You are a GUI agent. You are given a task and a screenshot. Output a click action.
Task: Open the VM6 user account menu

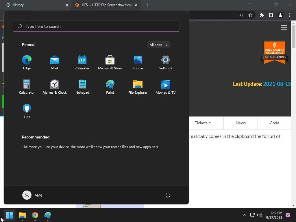coord(32,195)
